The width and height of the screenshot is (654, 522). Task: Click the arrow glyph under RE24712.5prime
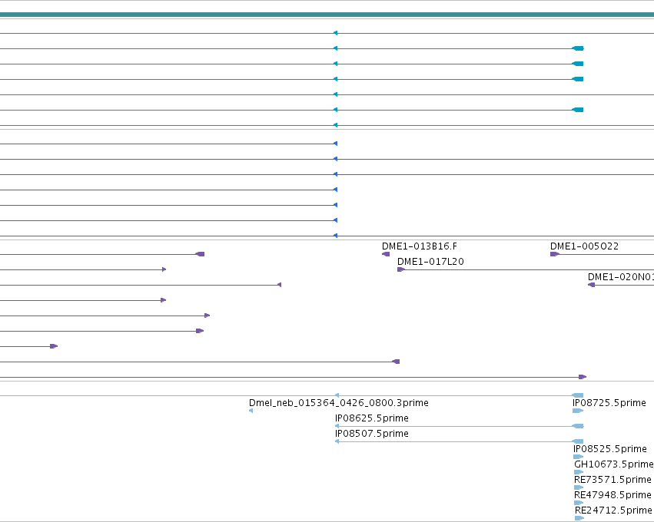(x=579, y=518)
